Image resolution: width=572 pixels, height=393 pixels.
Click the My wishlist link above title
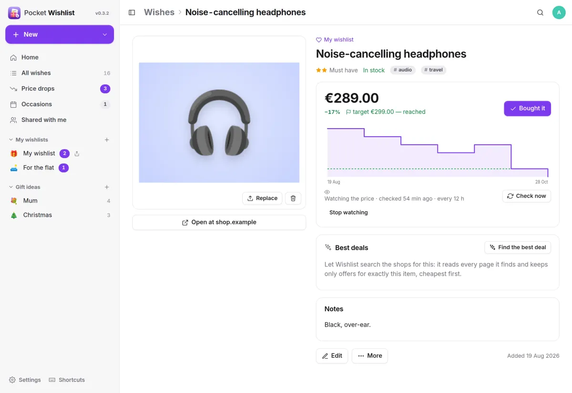(335, 40)
